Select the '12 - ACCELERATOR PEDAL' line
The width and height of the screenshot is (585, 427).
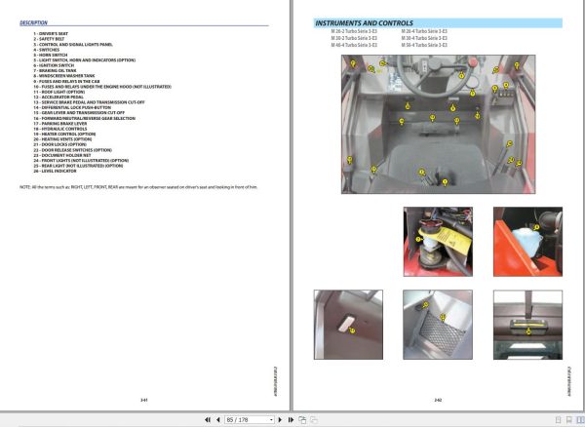(58, 97)
